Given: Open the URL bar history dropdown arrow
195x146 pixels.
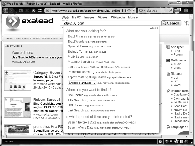Looking at the screenshot, I should coord(134,11).
